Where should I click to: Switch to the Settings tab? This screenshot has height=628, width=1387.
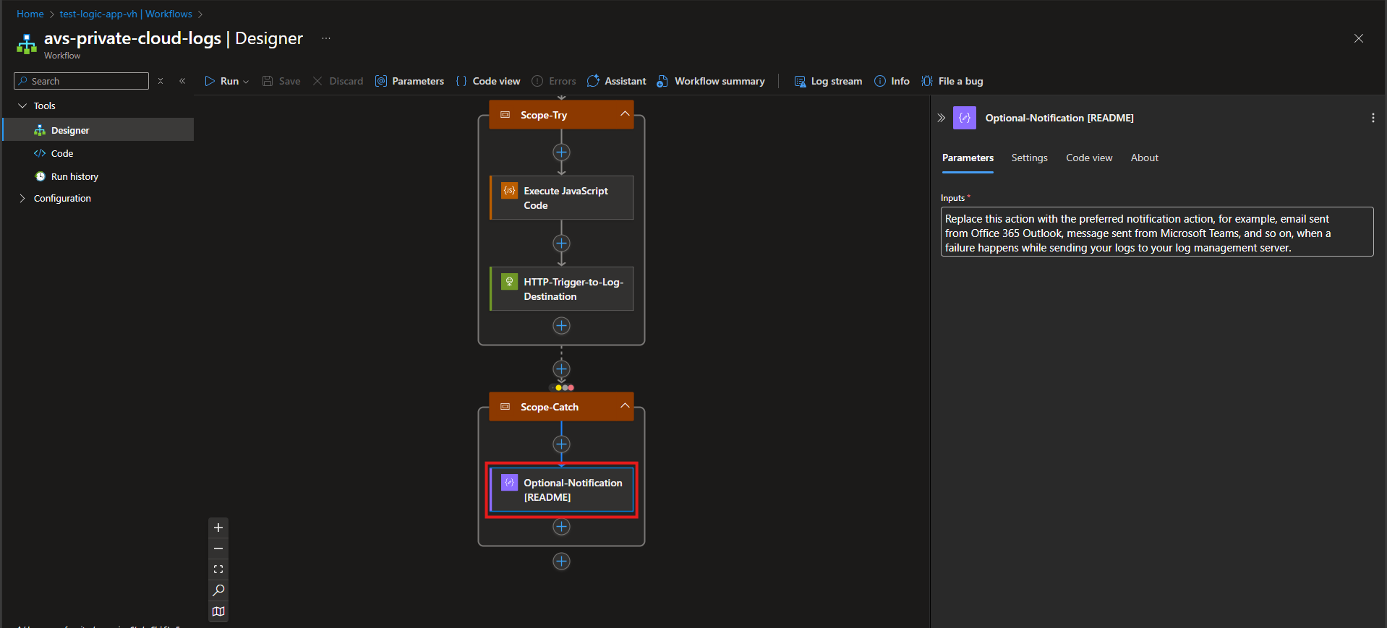pos(1029,158)
